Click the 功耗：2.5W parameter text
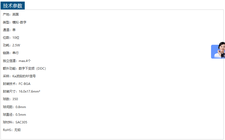Image resolution: width=225 pixels, height=140 pixels. tap(11, 45)
